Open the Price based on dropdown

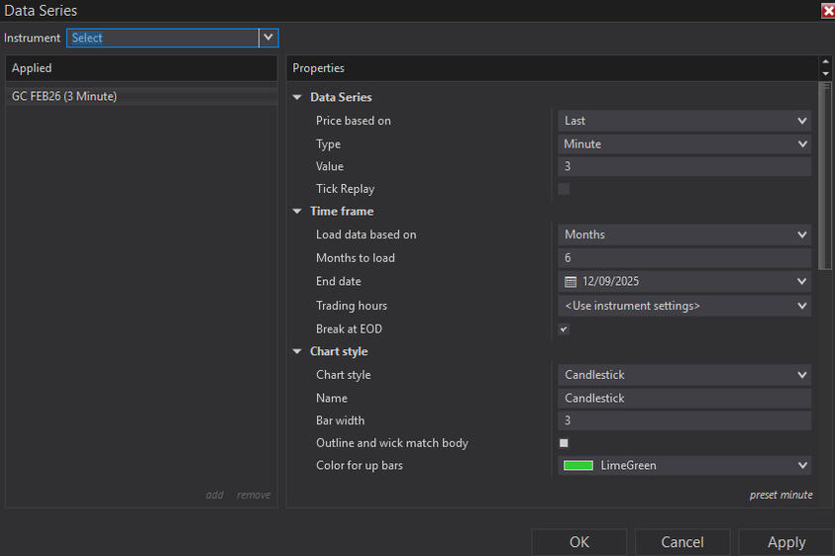pos(684,121)
